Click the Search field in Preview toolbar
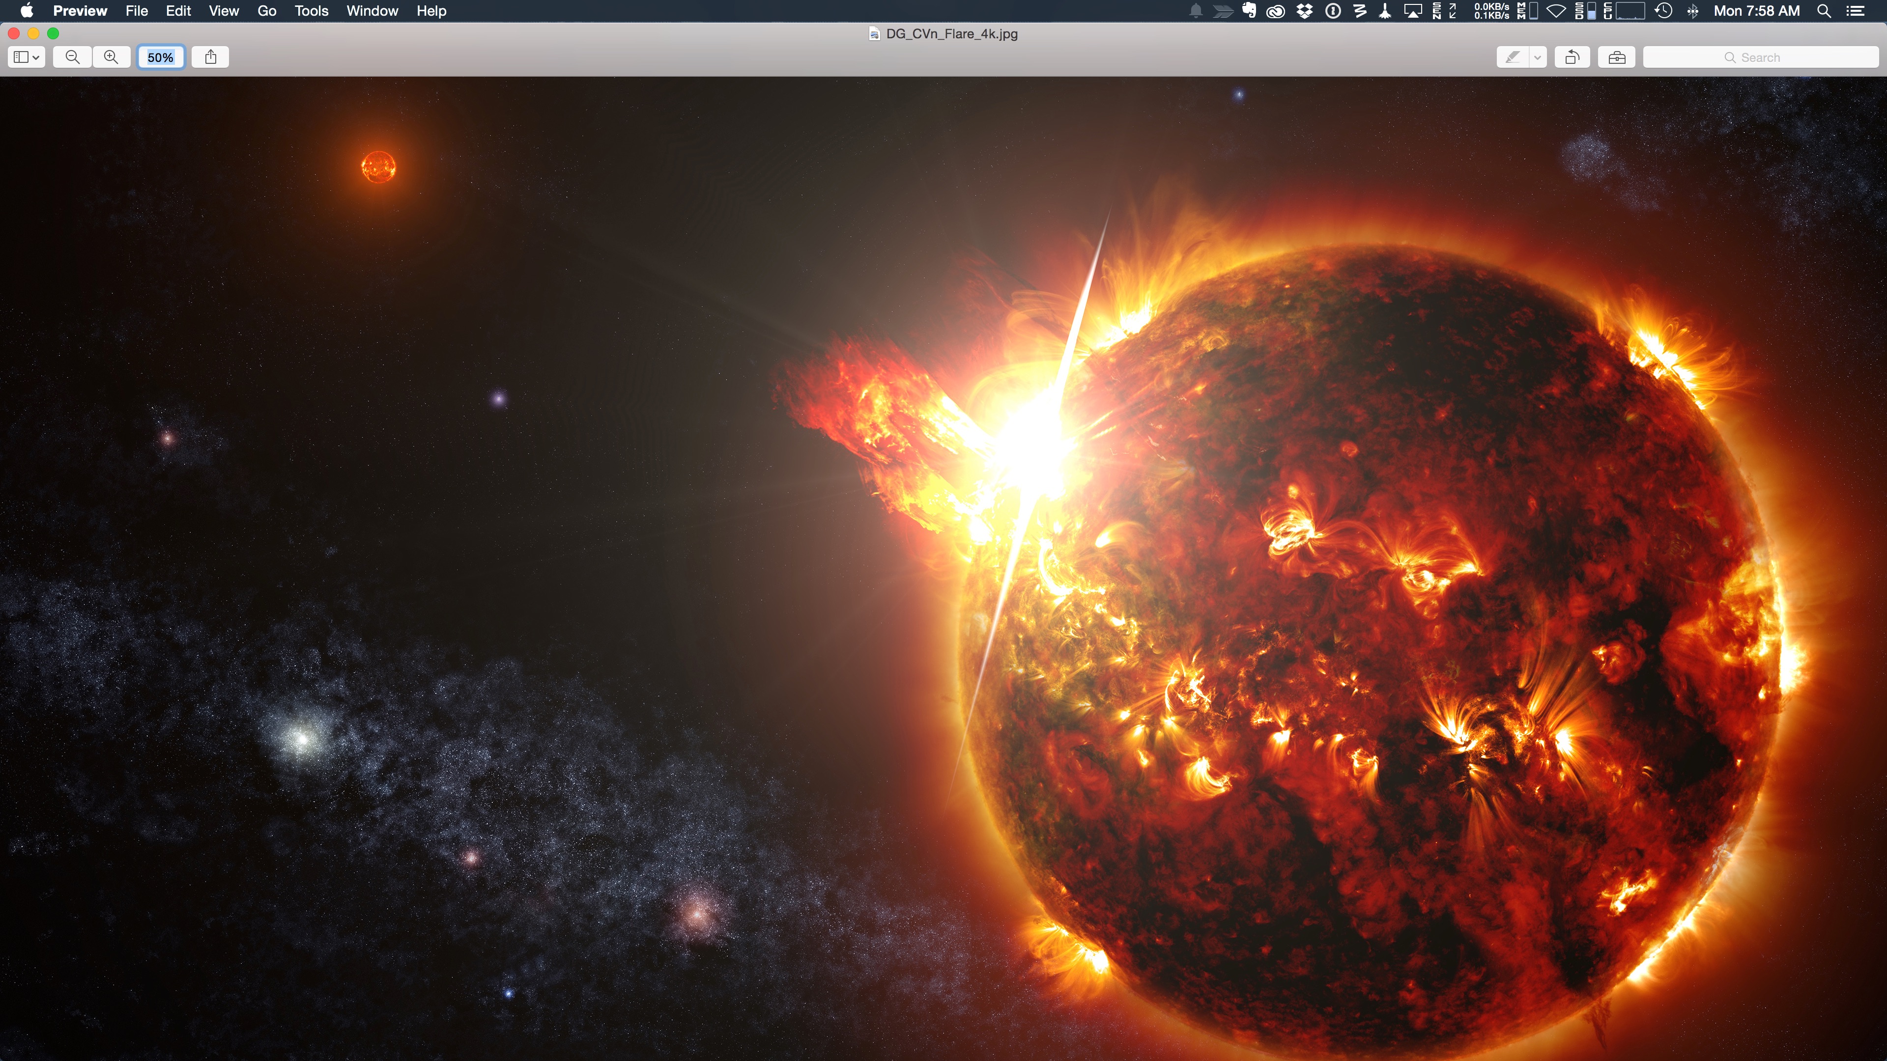 pyautogui.click(x=1760, y=57)
